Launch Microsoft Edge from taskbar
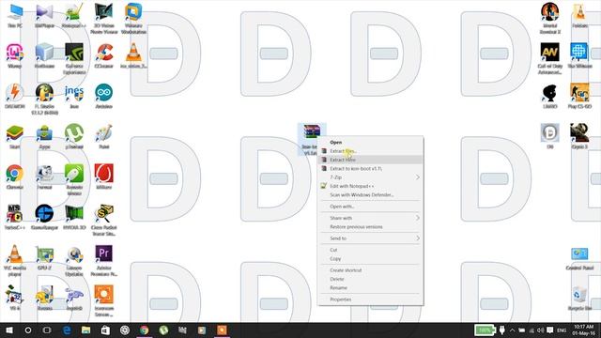This screenshot has height=338, width=601. (x=67, y=330)
